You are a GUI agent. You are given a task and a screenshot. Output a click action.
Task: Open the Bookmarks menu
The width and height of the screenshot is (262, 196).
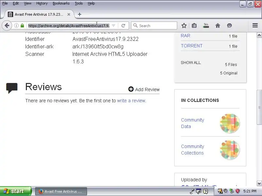pyautogui.click(x=61, y=3)
